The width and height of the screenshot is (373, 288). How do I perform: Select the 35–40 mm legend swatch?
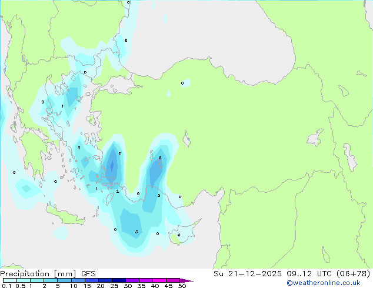coord(146,280)
